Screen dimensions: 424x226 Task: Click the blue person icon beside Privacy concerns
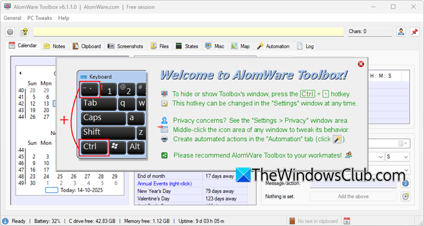coord(164,121)
